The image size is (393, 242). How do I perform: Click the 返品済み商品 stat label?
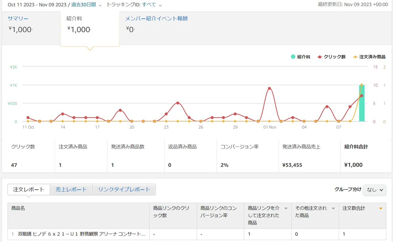(x=182, y=147)
